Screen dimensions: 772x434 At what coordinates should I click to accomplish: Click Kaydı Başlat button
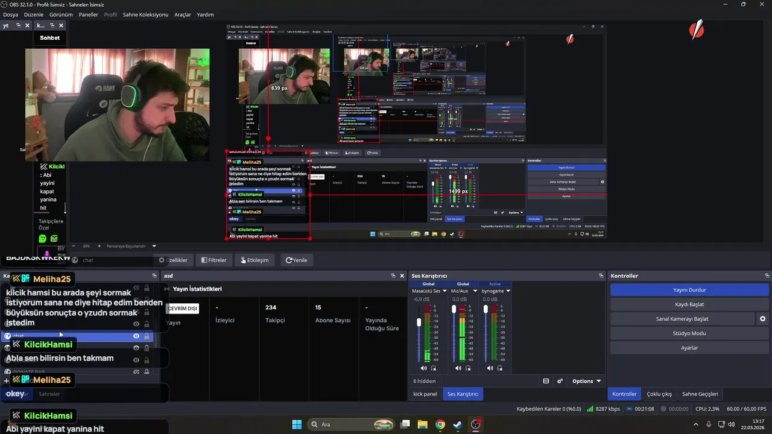click(x=689, y=304)
